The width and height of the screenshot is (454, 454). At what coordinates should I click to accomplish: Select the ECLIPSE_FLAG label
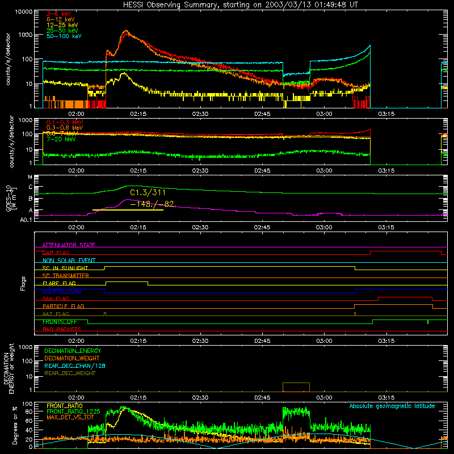(x=62, y=291)
